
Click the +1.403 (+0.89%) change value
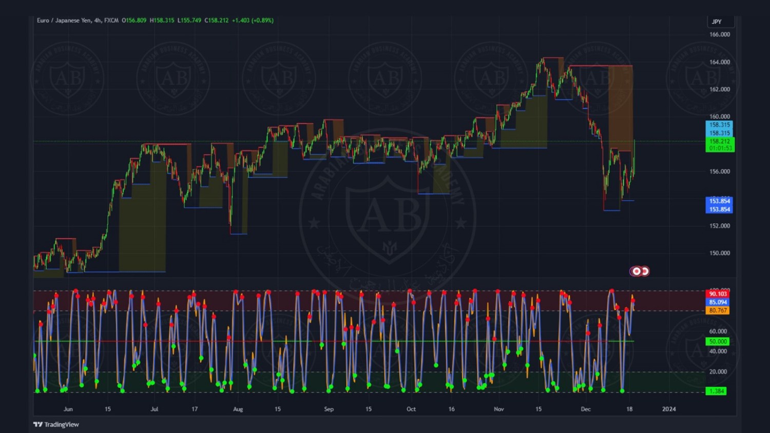coord(253,21)
